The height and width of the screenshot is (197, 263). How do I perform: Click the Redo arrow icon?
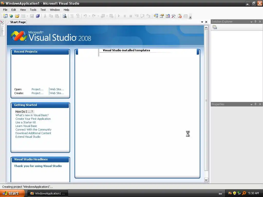[94, 16]
